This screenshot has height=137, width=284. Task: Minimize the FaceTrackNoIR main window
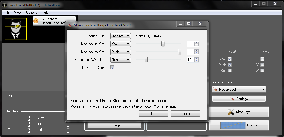255,4
